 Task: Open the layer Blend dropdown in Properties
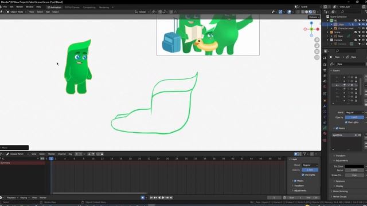coord(355,113)
